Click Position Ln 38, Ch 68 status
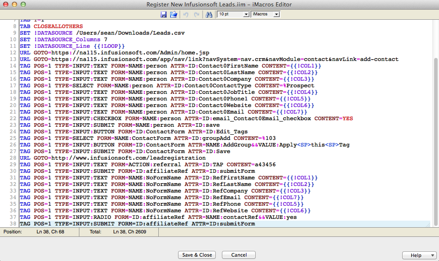 [50, 232]
